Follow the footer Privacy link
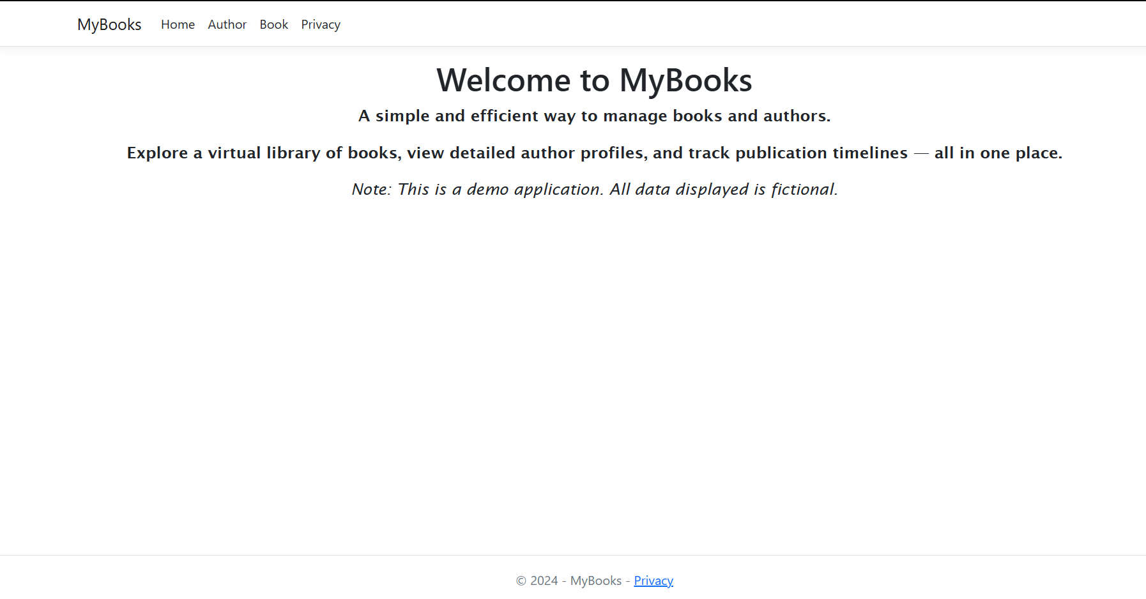 [x=653, y=580]
